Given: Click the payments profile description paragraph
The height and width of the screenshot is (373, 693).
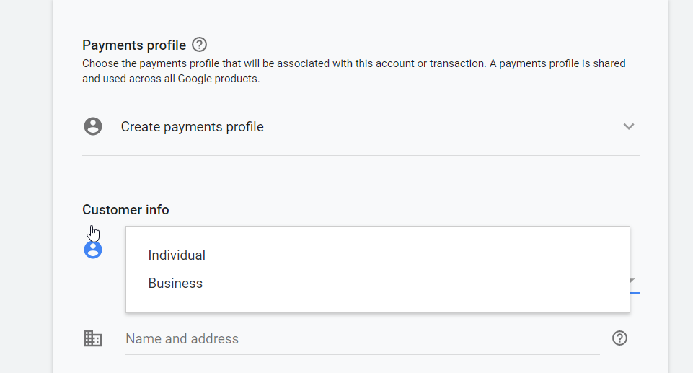Looking at the screenshot, I should click(353, 71).
